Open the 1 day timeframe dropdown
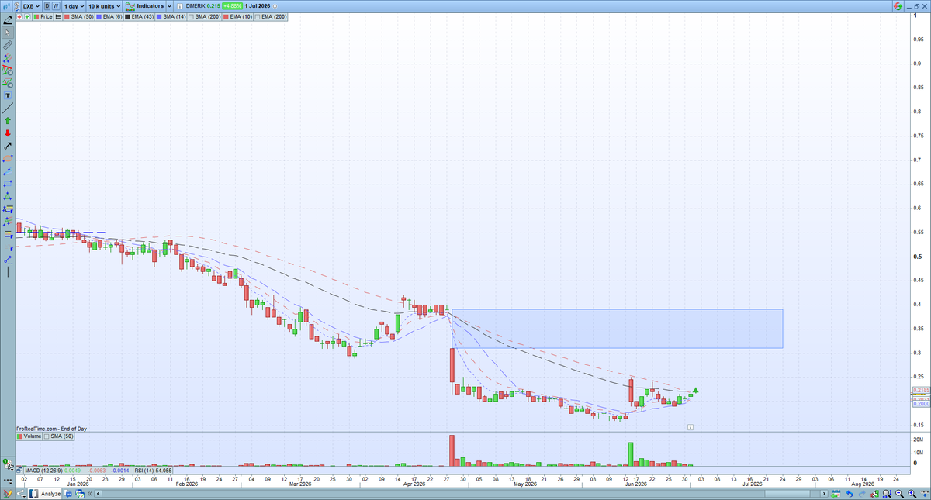 74,5
